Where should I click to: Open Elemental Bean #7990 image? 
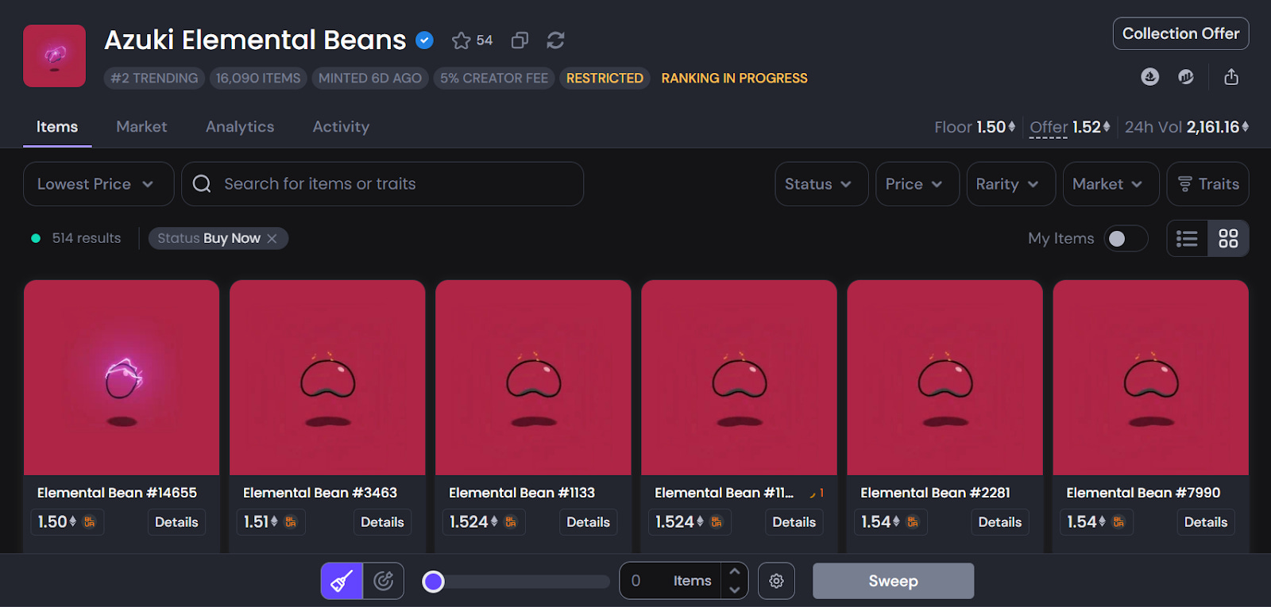tap(1150, 378)
